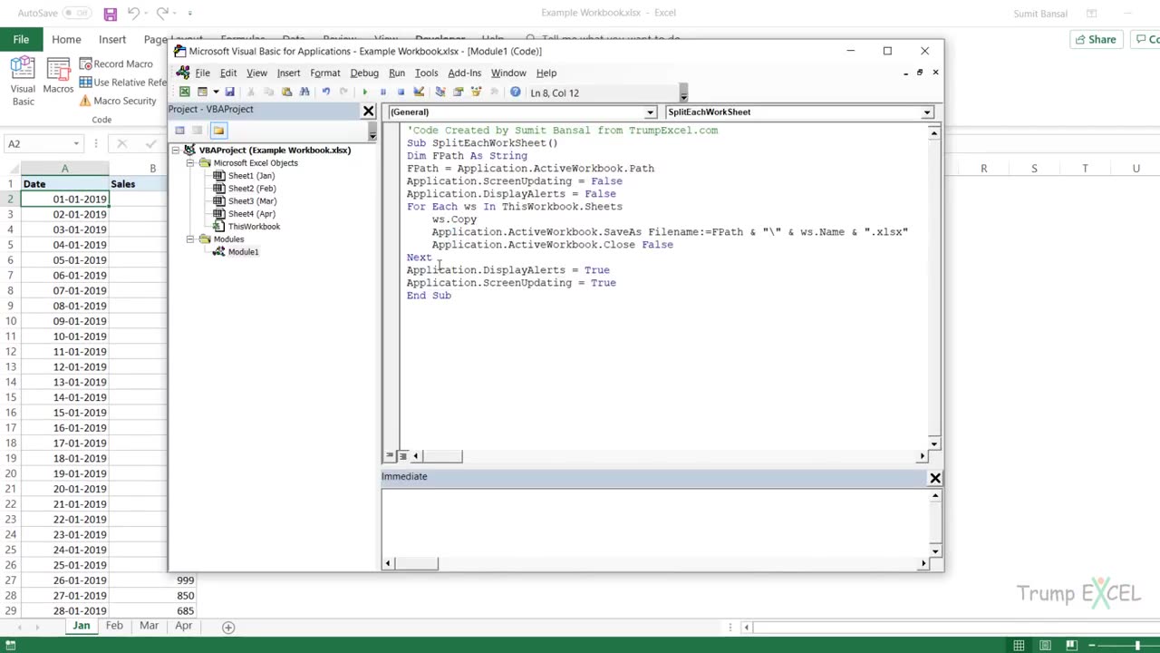Click Undo arrow in Excel quick access bar

(x=133, y=14)
